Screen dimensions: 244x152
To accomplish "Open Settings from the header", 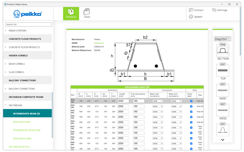I will point(214,10).
